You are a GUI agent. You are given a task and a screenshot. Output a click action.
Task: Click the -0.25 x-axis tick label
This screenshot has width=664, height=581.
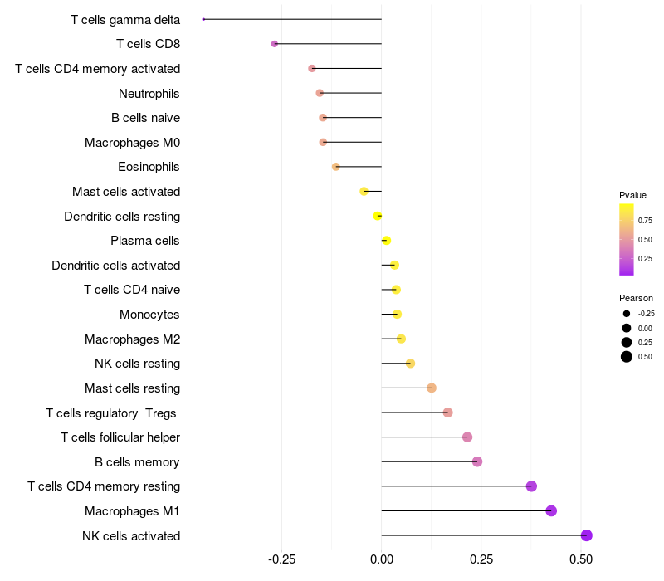click(x=281, y=559)
